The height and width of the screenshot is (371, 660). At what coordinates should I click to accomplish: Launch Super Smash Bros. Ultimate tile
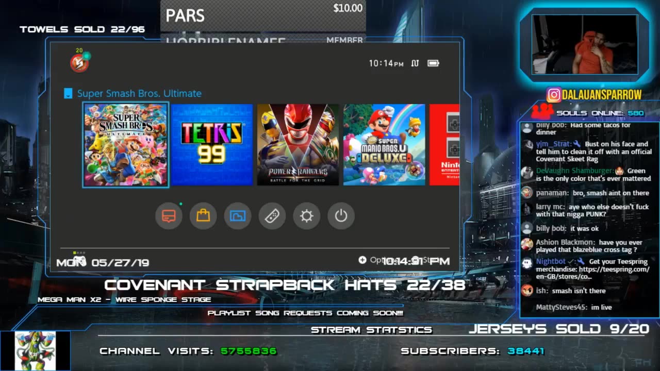126,145
